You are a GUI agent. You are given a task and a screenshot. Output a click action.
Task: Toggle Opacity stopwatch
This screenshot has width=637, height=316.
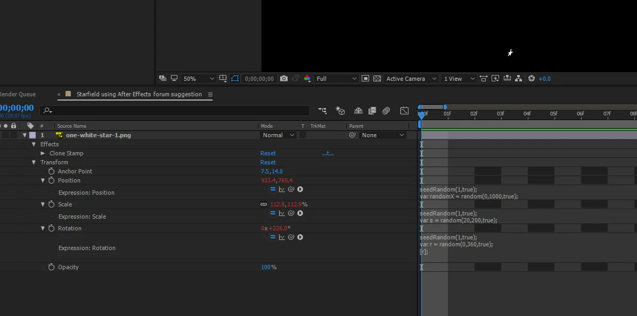click(x=51, y=267)
